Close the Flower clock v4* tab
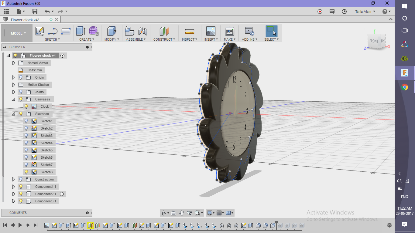415x233 pixels. 57,20
